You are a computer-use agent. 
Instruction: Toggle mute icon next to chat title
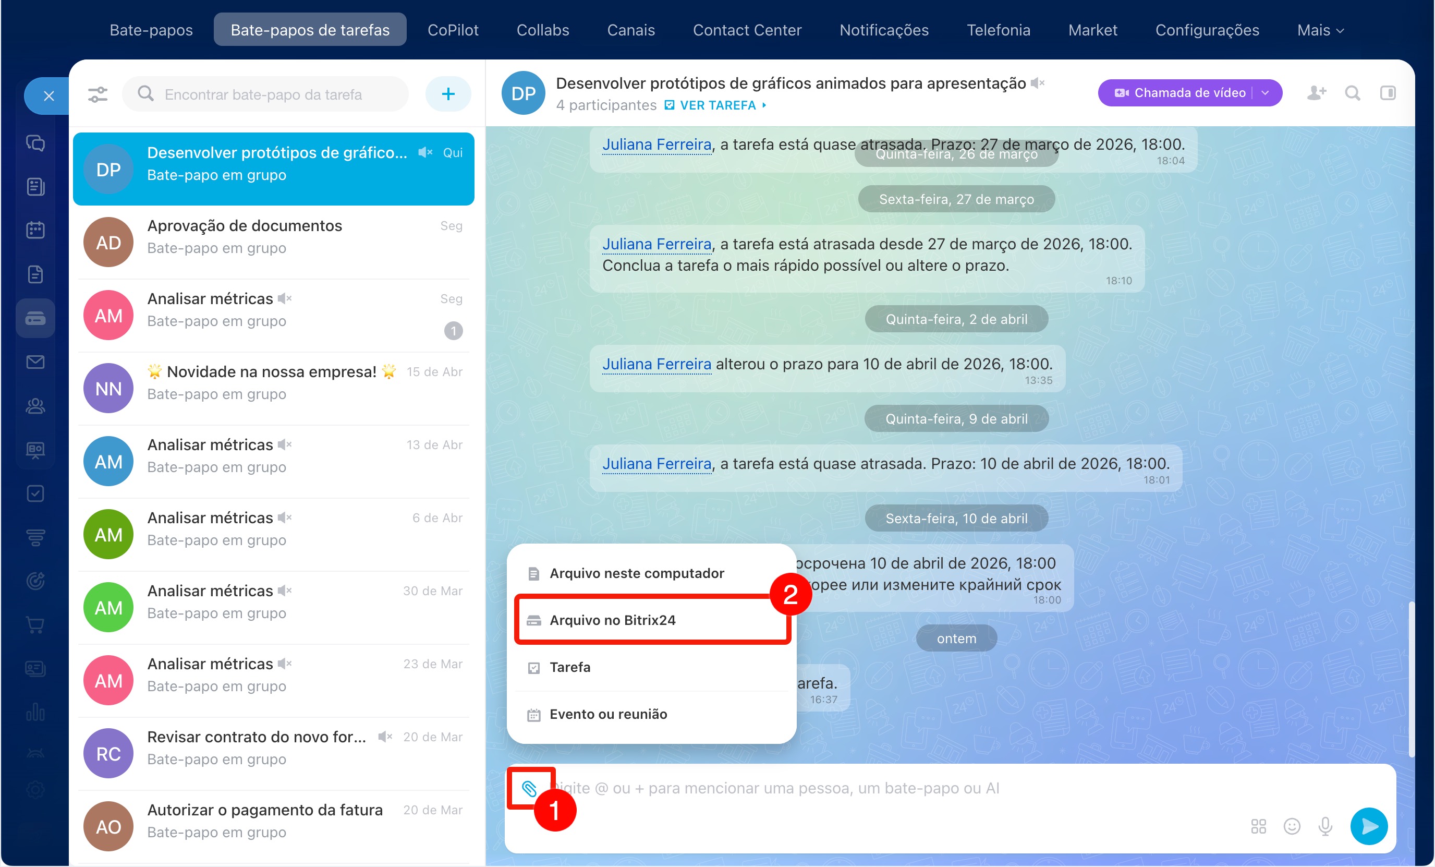1038,83
